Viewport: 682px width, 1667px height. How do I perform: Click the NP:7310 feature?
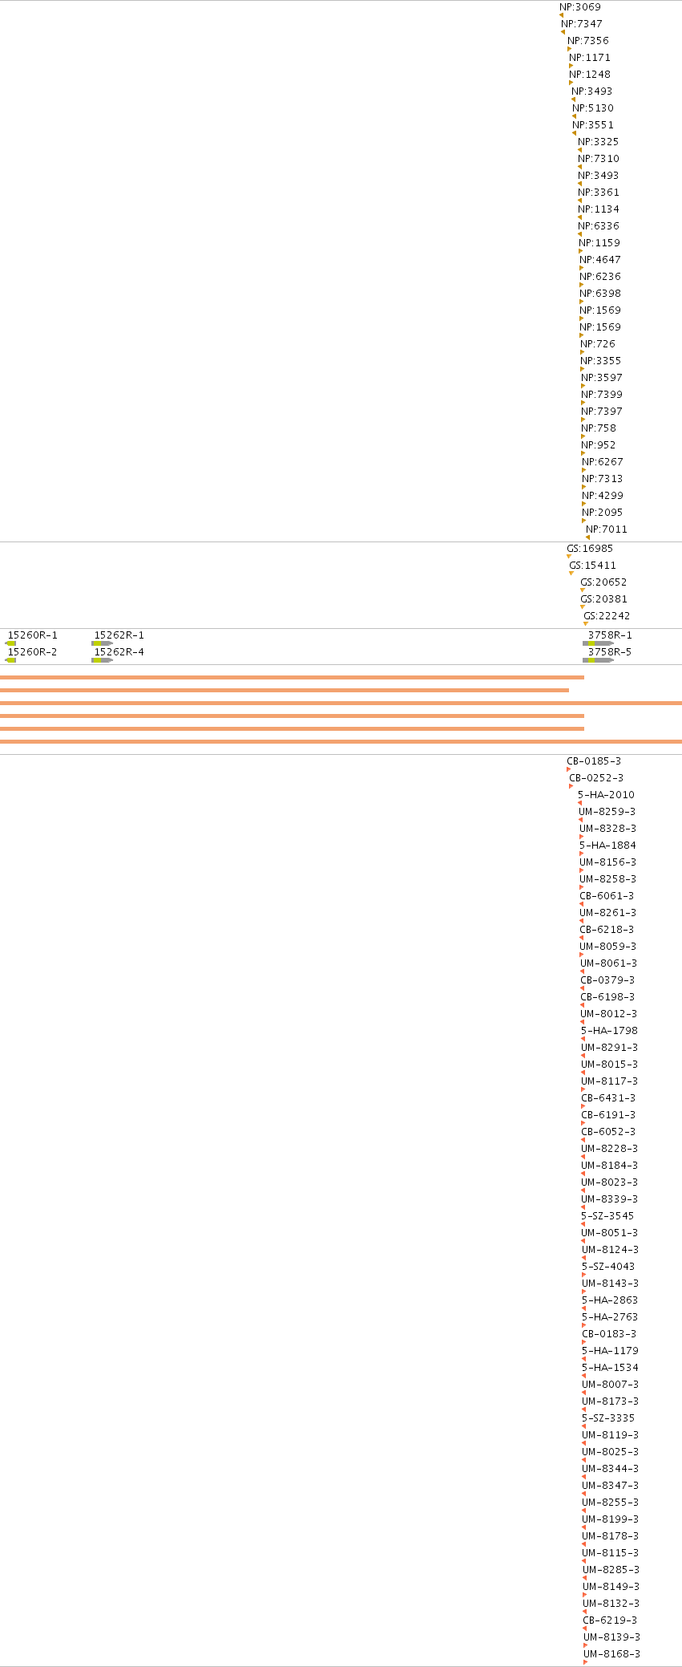(x=599, y=159)
